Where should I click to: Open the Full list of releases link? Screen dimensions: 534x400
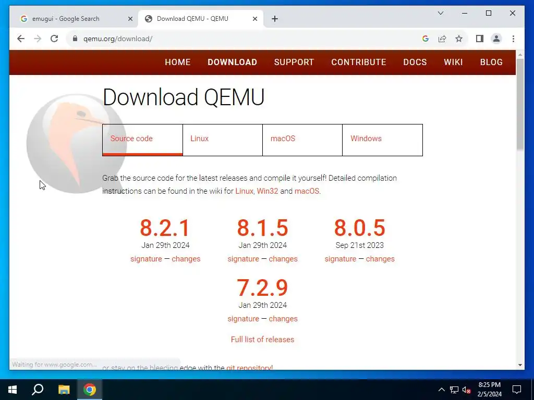262,340
